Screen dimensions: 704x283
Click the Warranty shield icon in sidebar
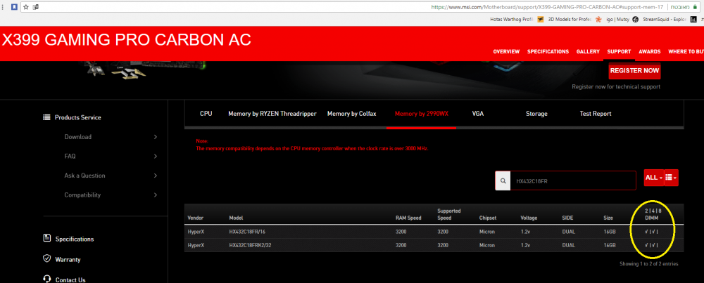[x=46, y=259]
